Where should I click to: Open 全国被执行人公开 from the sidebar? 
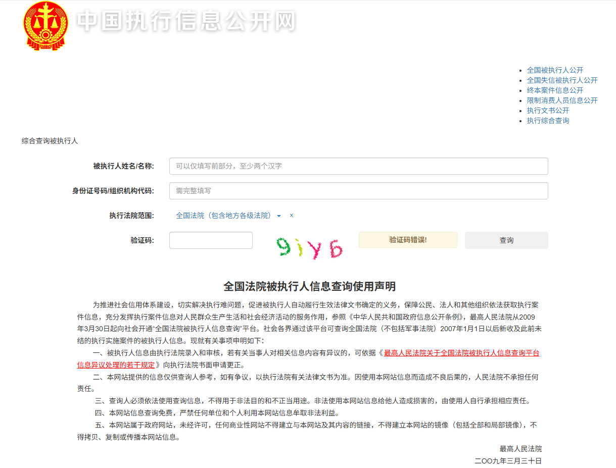click(x=554, y=70)
